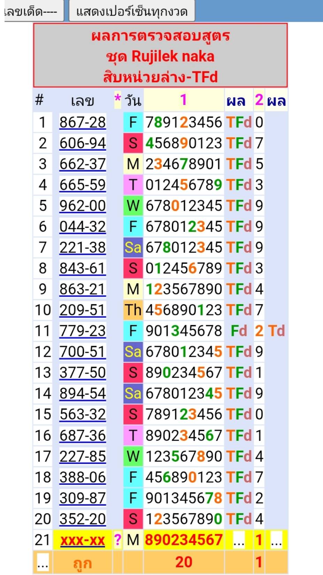Click the Th day cell in row 10
The width and height of the screenshot is (323, 575).
(133, 310)
